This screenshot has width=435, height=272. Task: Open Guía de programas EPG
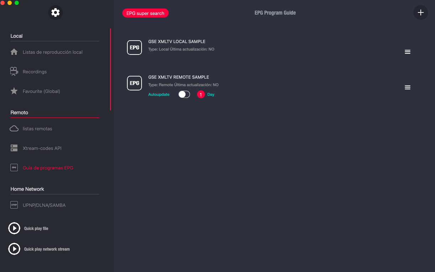[48, 168]
